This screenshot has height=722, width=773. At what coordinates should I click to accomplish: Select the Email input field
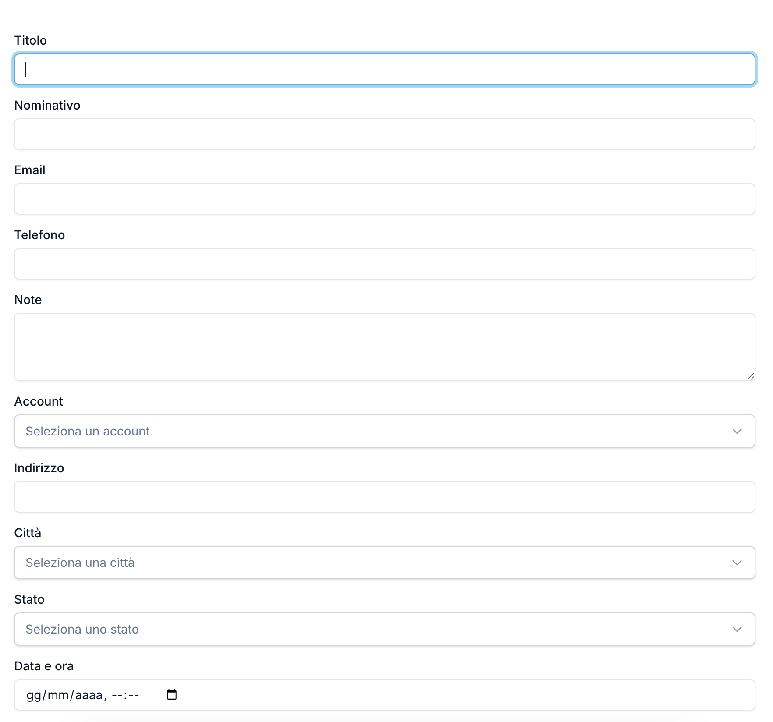pos(384,199)
